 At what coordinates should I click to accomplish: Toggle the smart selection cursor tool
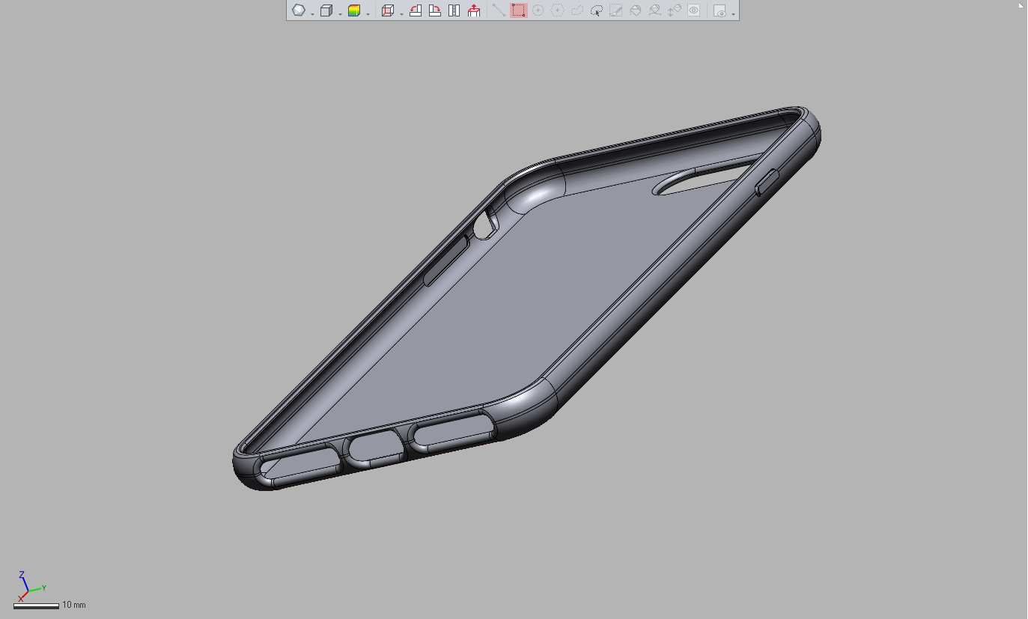[597, 10]
